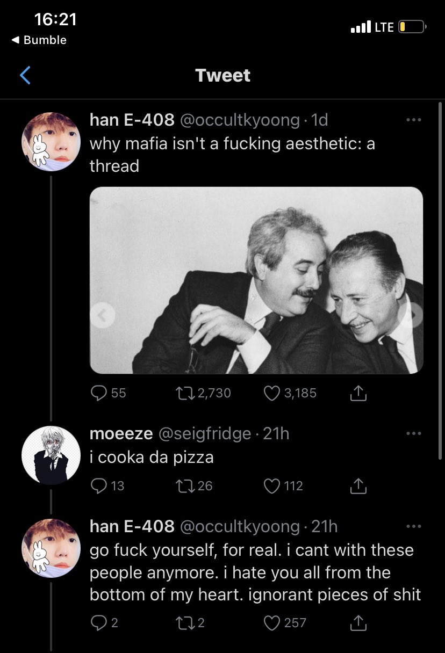
Task: Share the mafia thread tweet
Action: 358,394
